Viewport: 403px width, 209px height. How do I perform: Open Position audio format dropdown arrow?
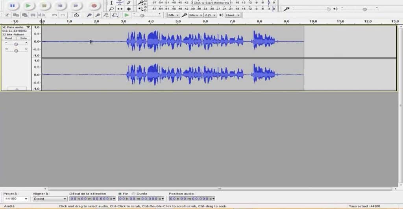click(213, 199)
